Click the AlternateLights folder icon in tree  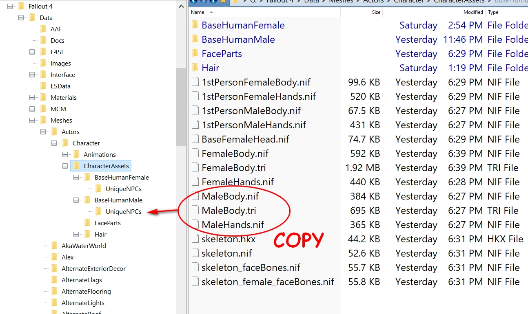pyautogui.click(x=55, y=303)
